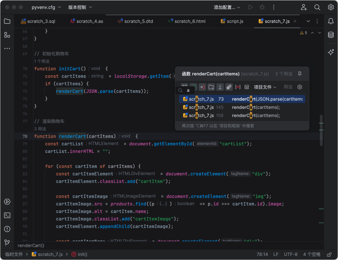Viewport: 338px width, 260px height.
Task: Switch to the scratch_3.sql tab
Action: point(38,21)
